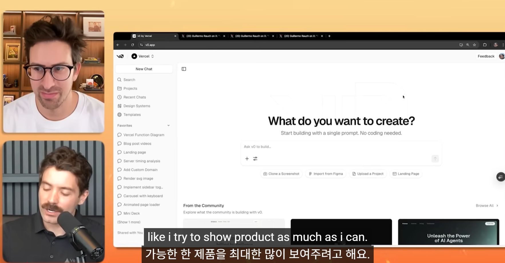The image size is (505, 263).
Task: Open the Add Custom Domain chat
Action: [140, 170]
